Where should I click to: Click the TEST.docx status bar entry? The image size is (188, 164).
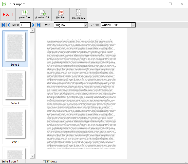point(50,161)
